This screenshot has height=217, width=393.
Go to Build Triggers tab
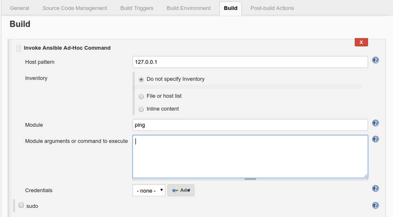coord(137,8)
